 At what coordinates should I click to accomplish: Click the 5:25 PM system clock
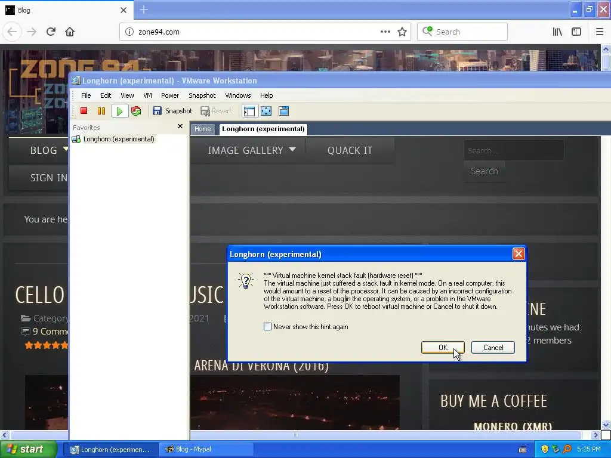589,450
